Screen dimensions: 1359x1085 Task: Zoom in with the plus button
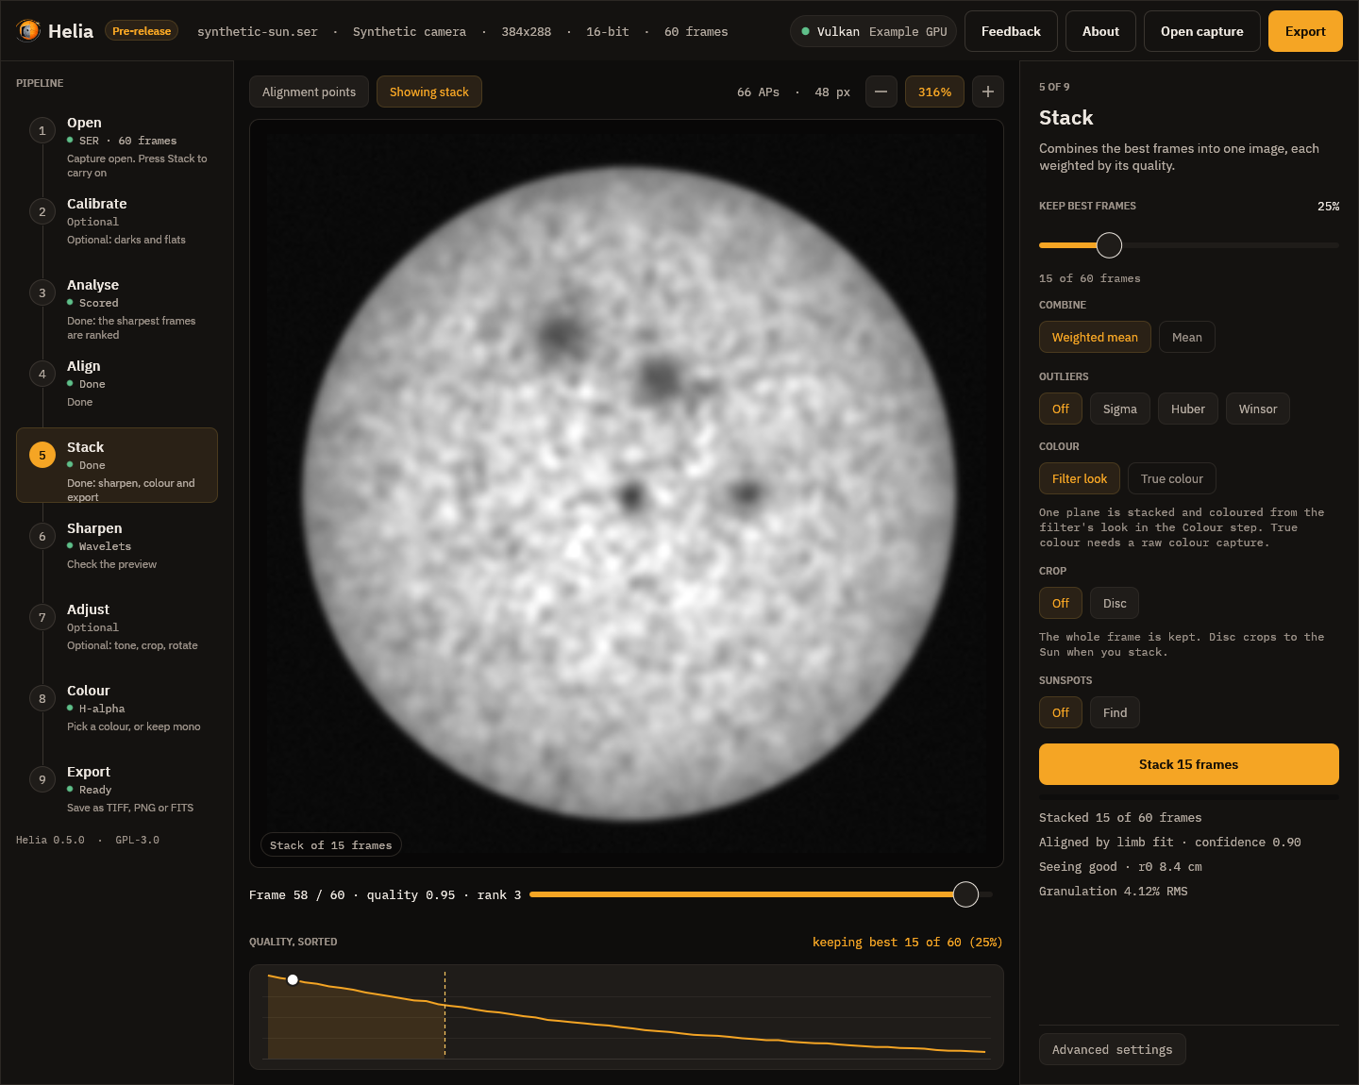tap(987, 92)
